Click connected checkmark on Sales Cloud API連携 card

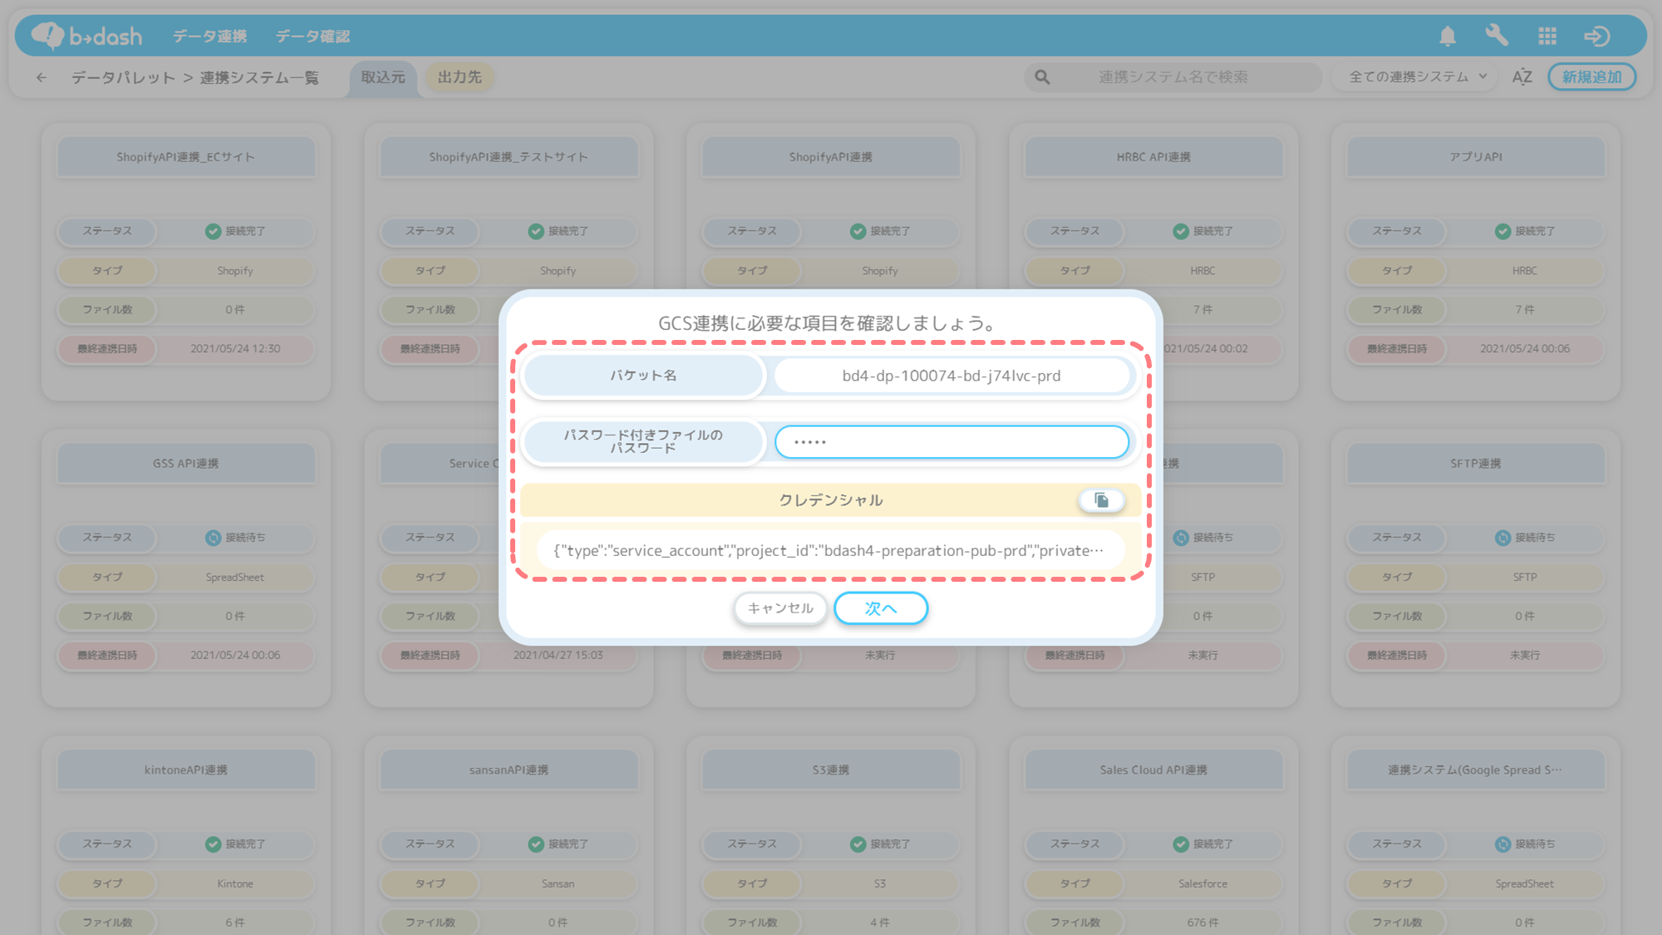pos(1181,844)
